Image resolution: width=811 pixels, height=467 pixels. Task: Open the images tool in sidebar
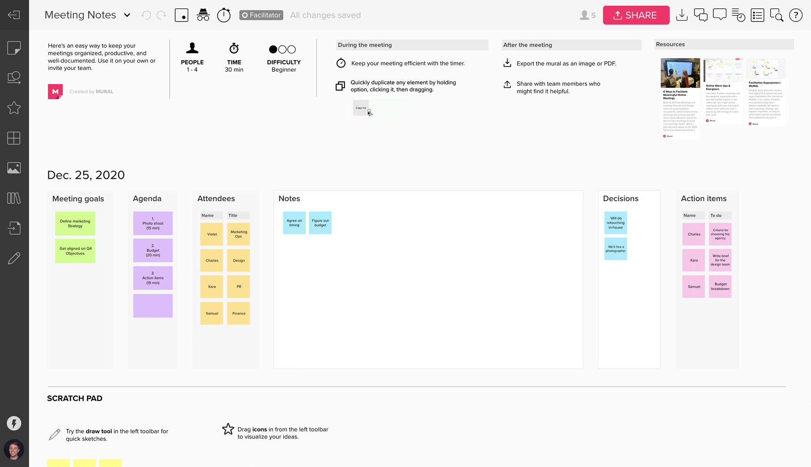pos(14,168)
